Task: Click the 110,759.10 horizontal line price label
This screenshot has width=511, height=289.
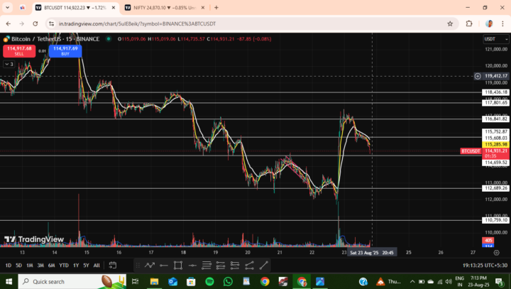Action: [x=495, y=220]
